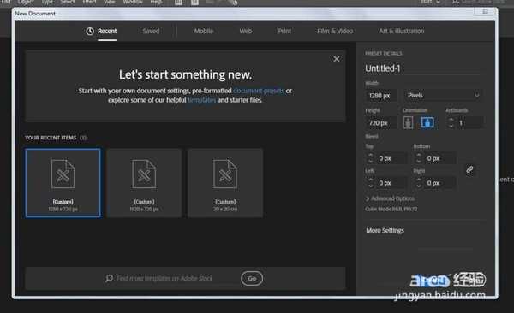
Task: Select landscape orientation icon
Action: pos(427,123)
